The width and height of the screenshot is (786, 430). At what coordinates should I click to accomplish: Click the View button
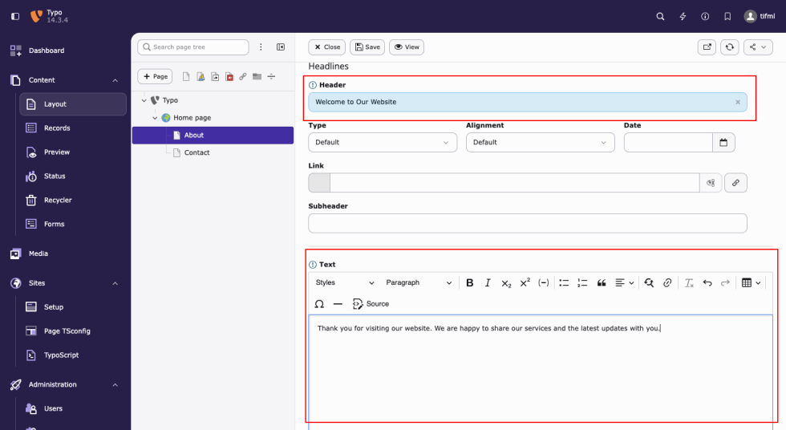coord(407,47)
